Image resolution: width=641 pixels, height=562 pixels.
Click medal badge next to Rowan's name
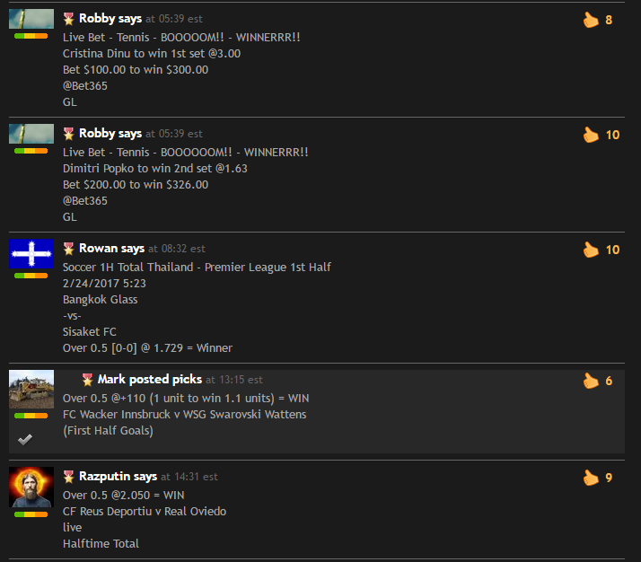68,248
